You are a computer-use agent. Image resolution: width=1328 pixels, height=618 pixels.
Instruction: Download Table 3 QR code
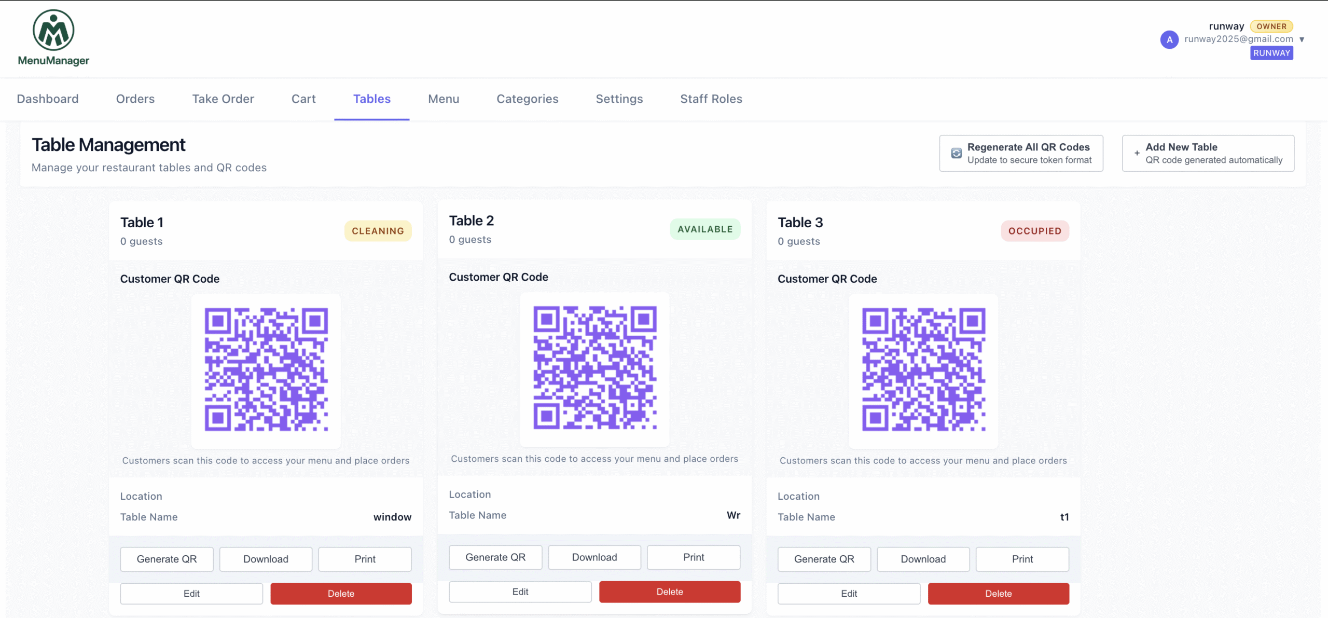923,559
